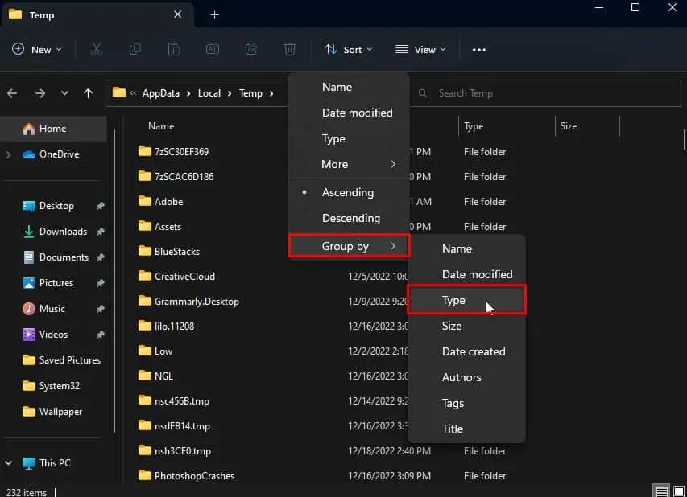The width and height of the screenshot is (687, 497).
Task: Expand chevron after Temp in address bar
Action: pos(271,93)
